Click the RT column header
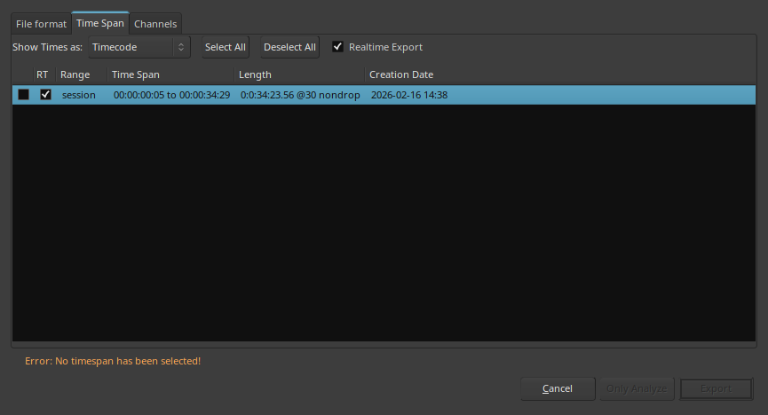The height and width of the screenshot is (415, 768). tap(43, 74)
